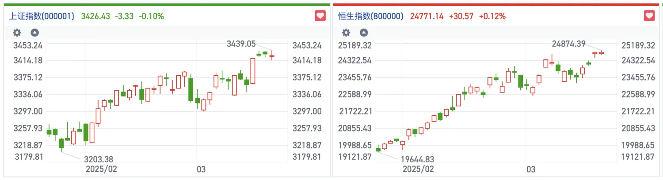Click the 3439.05 high label
The image size is (663, 180).
[x=241, y=44]
